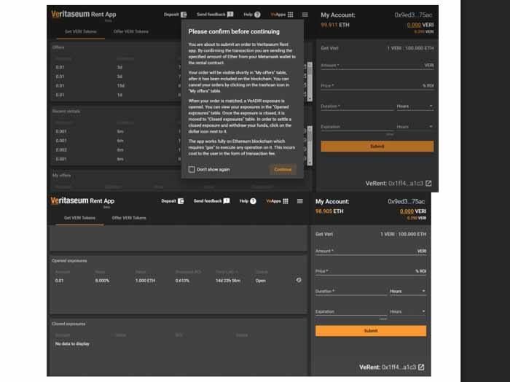Focus the Price % ROI field in top screenshot

click(x=377, y=85)
